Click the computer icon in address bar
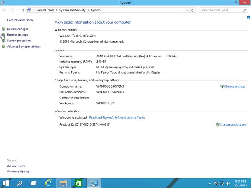This screenshot has height=188, width=251. [x=29, y=10]
